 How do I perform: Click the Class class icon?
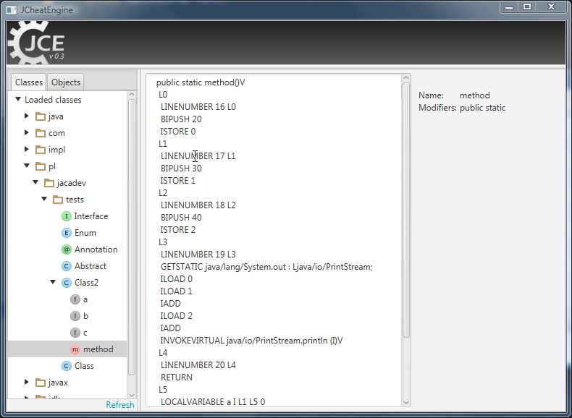click(67, 366)
